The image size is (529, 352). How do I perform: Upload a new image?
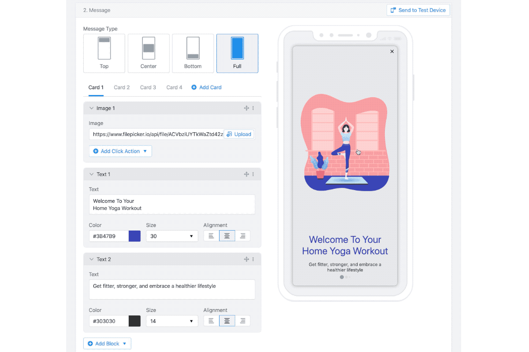[x=239, y=134]
